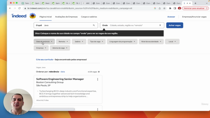Image resolution: width=210 pixels, height=118 pixels.
Task: Switch to the 76. browser tab
Action: pyautogui.click(x=76, y=3)
